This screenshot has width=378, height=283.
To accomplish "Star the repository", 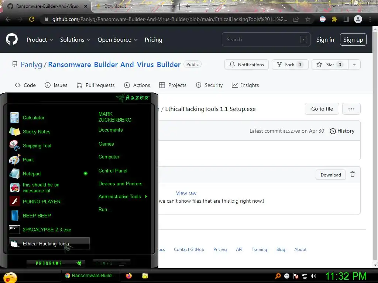I will pos(330,64).
